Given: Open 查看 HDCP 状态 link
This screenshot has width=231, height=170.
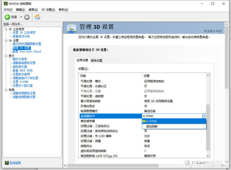Looking at the screenshot, I should pos(23,70).
